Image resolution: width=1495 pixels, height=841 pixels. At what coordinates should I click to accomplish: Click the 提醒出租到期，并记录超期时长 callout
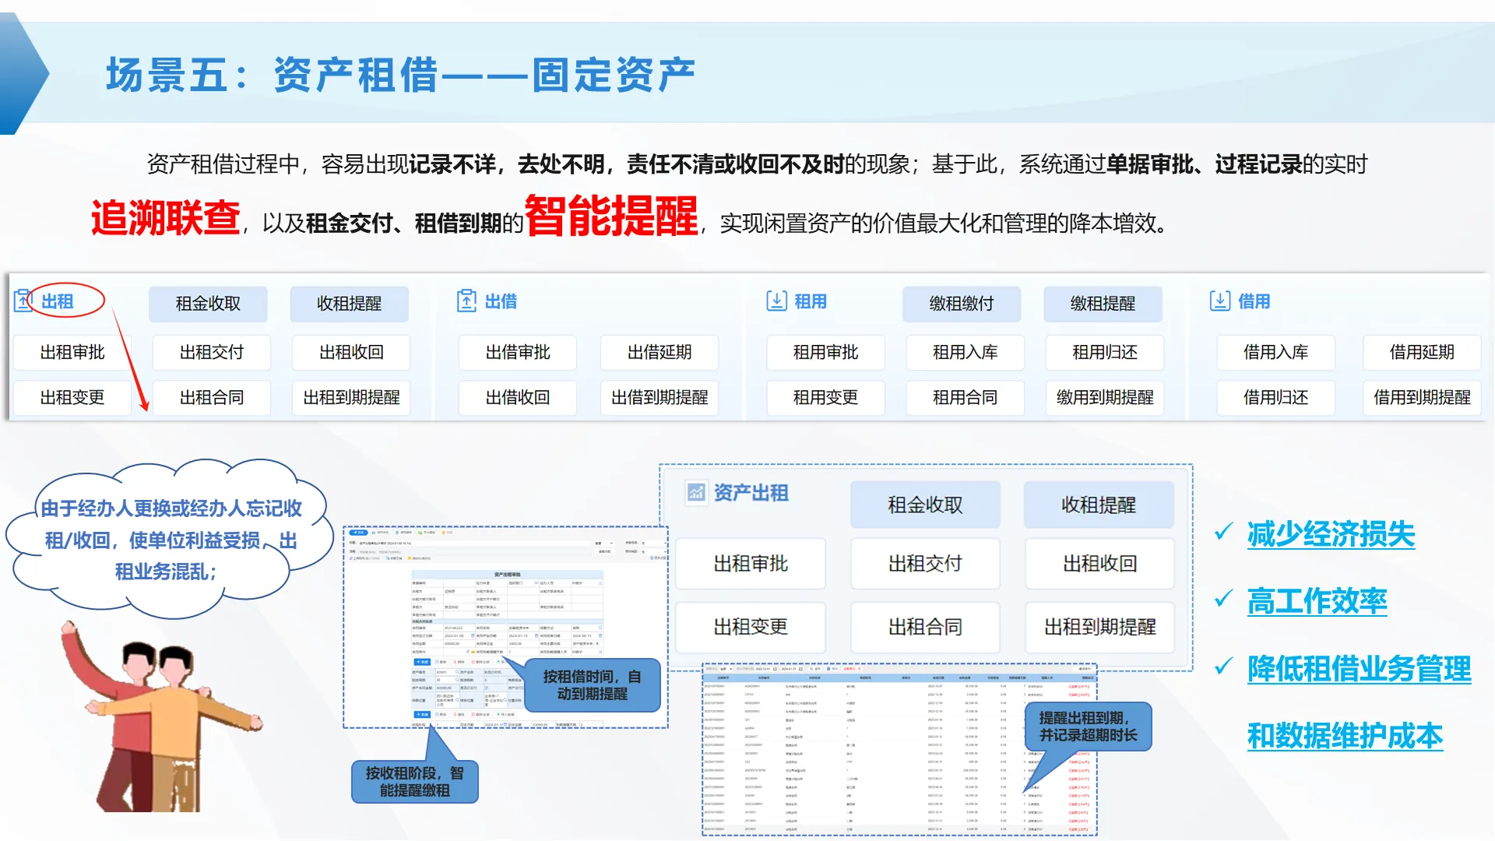click(1088, 727)
